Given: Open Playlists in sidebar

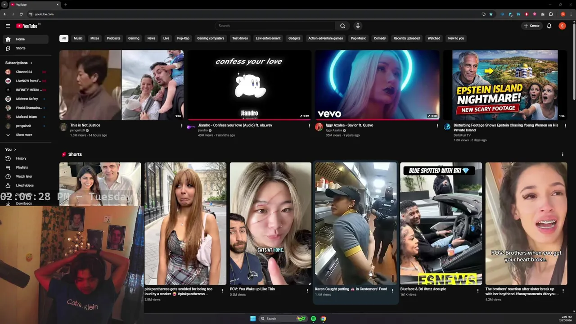Looking at the screenshot, I should (25, 167).
